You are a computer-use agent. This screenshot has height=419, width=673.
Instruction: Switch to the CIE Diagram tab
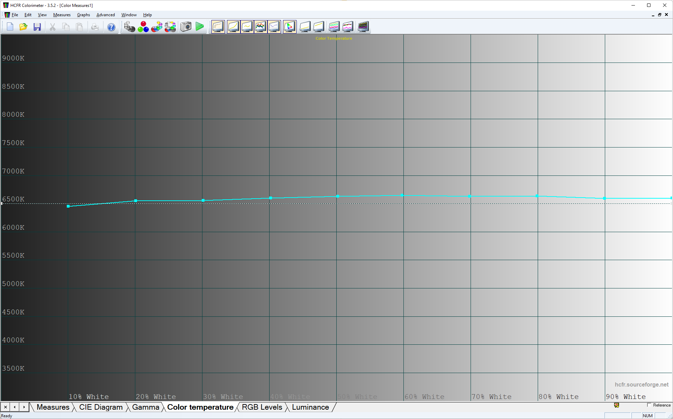101,407
